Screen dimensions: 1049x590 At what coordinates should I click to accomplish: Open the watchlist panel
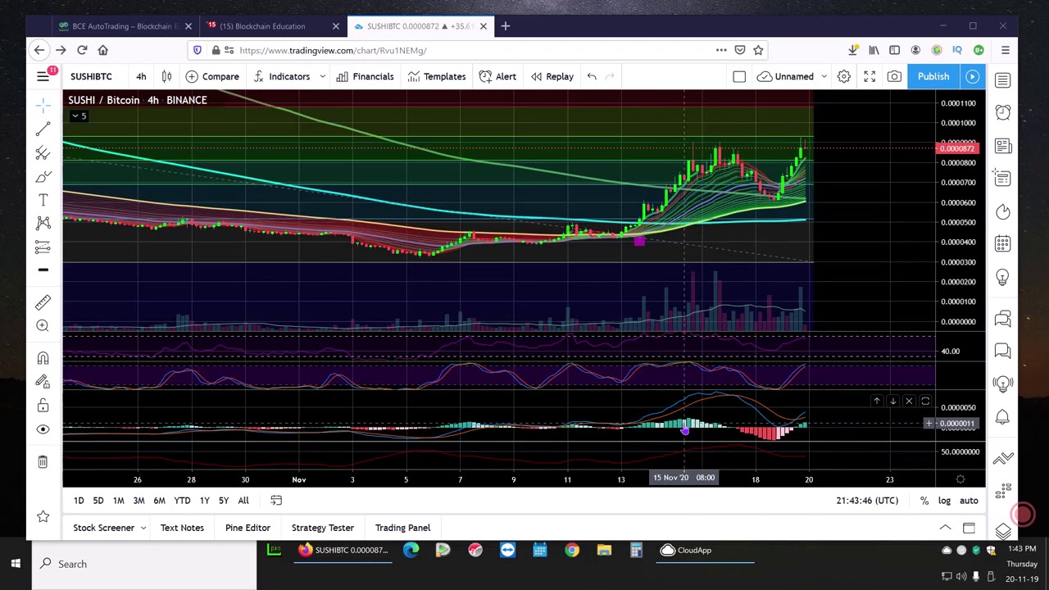coord(1002,80)
